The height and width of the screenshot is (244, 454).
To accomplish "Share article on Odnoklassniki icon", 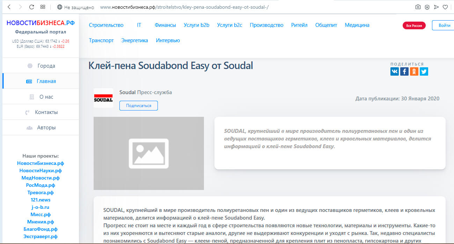I will pos(414,71).
